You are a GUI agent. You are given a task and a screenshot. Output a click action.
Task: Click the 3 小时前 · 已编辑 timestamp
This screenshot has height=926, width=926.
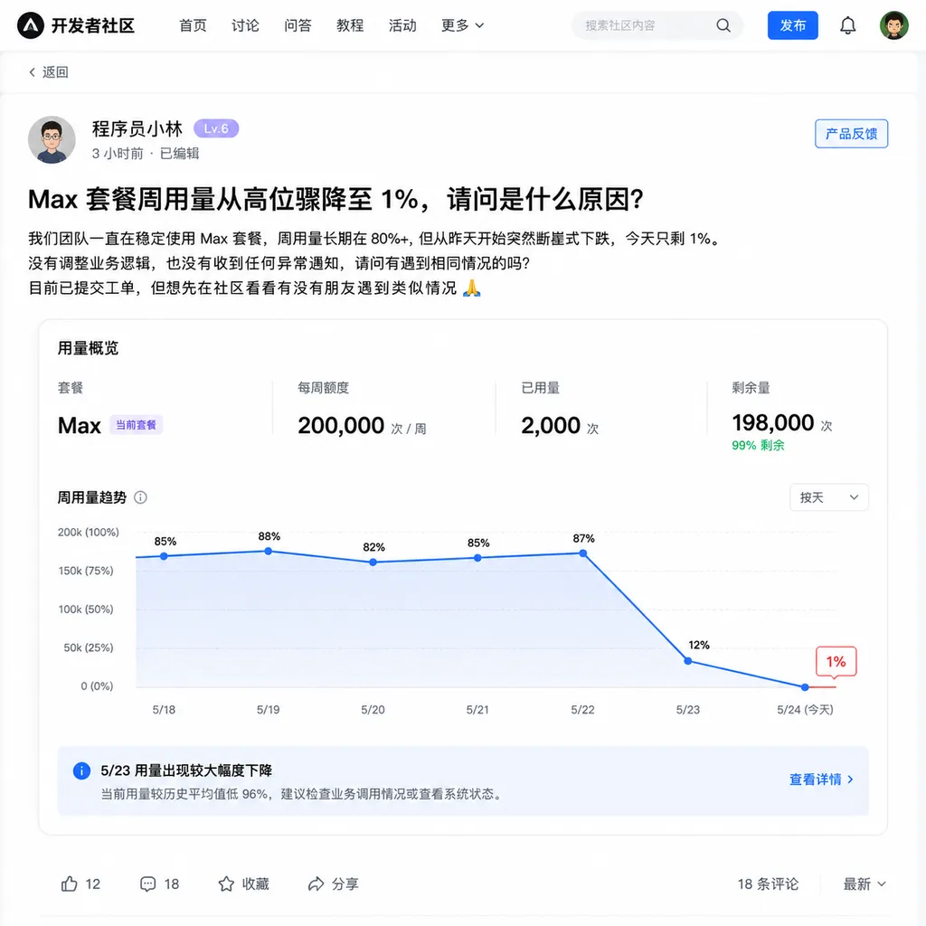coord(146,153)
